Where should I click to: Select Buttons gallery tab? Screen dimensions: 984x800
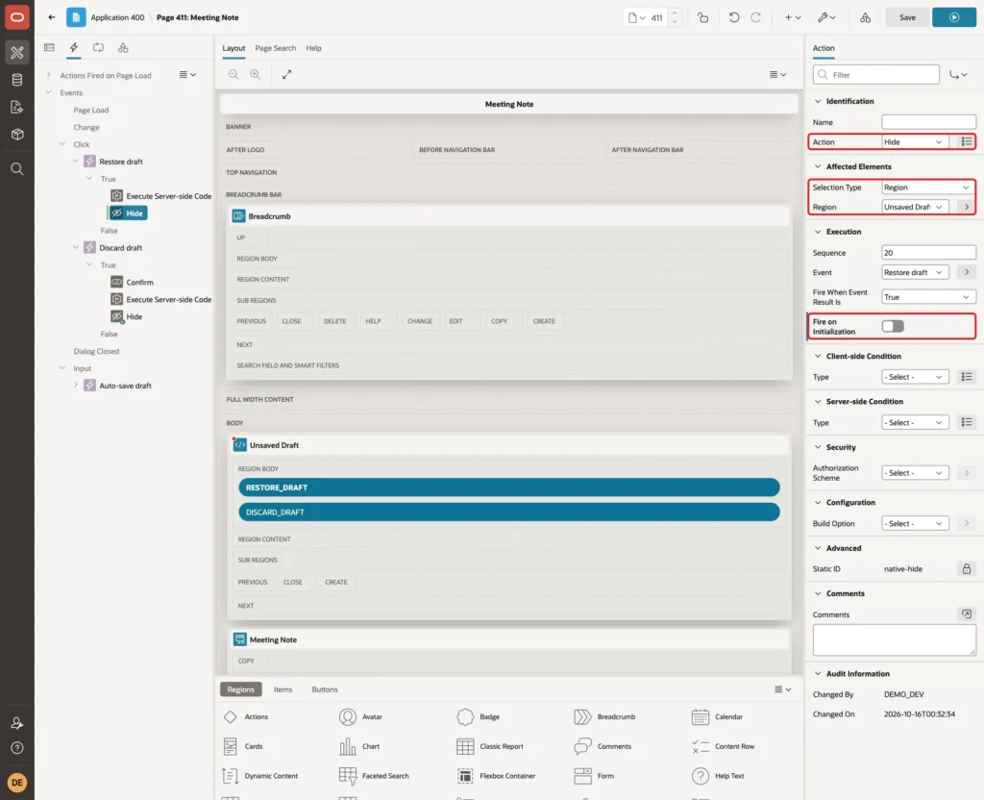(325, 688)
